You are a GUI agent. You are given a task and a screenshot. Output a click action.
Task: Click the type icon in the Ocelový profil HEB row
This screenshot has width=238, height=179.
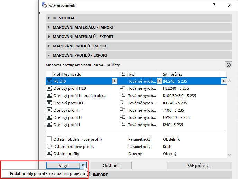pos(122,88)
